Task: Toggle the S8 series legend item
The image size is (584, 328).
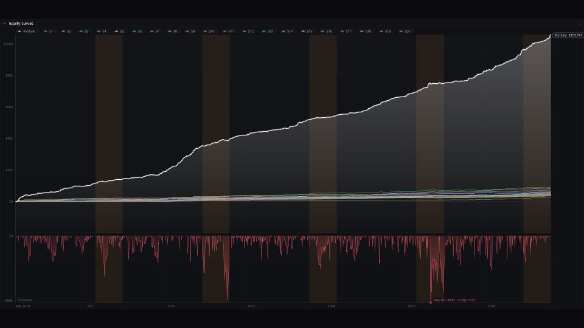Action: pos(172,31)
